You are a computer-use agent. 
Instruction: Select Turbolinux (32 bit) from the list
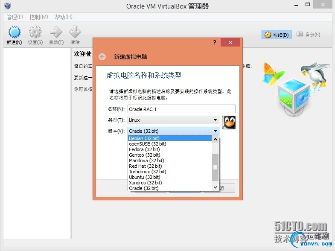170,172
